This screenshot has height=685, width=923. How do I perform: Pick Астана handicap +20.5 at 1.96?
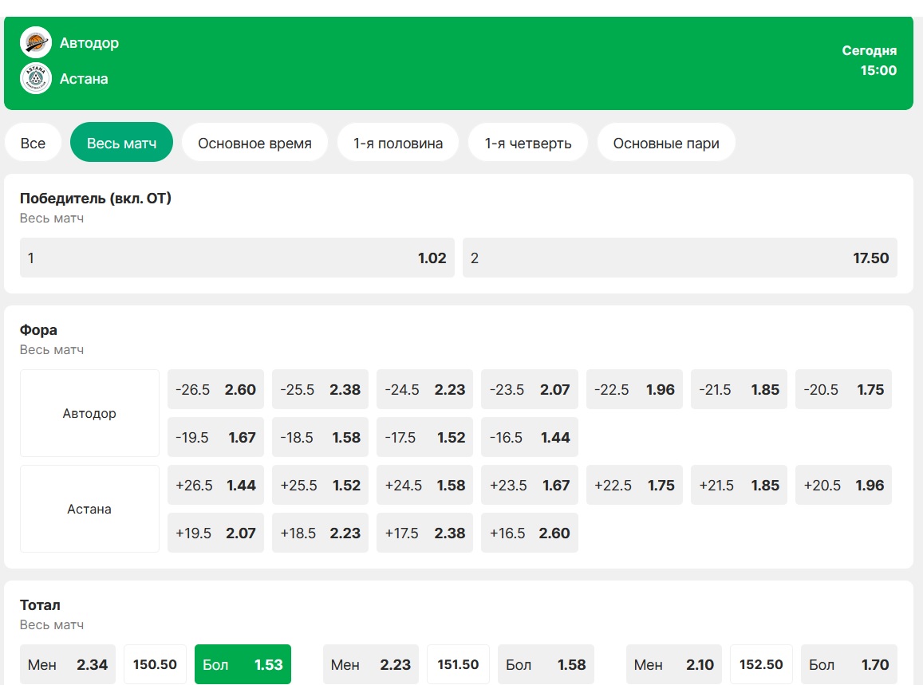(843, 485)
